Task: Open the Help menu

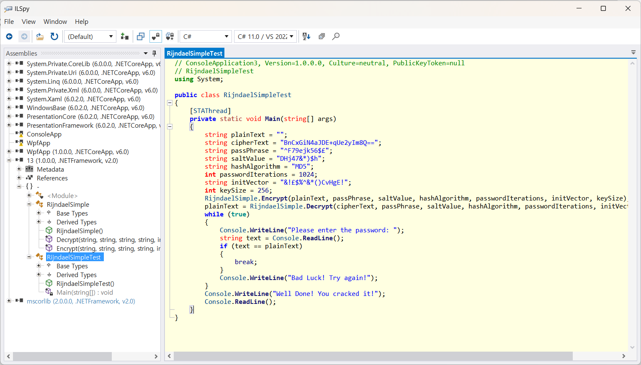Action: click(82, 22)
